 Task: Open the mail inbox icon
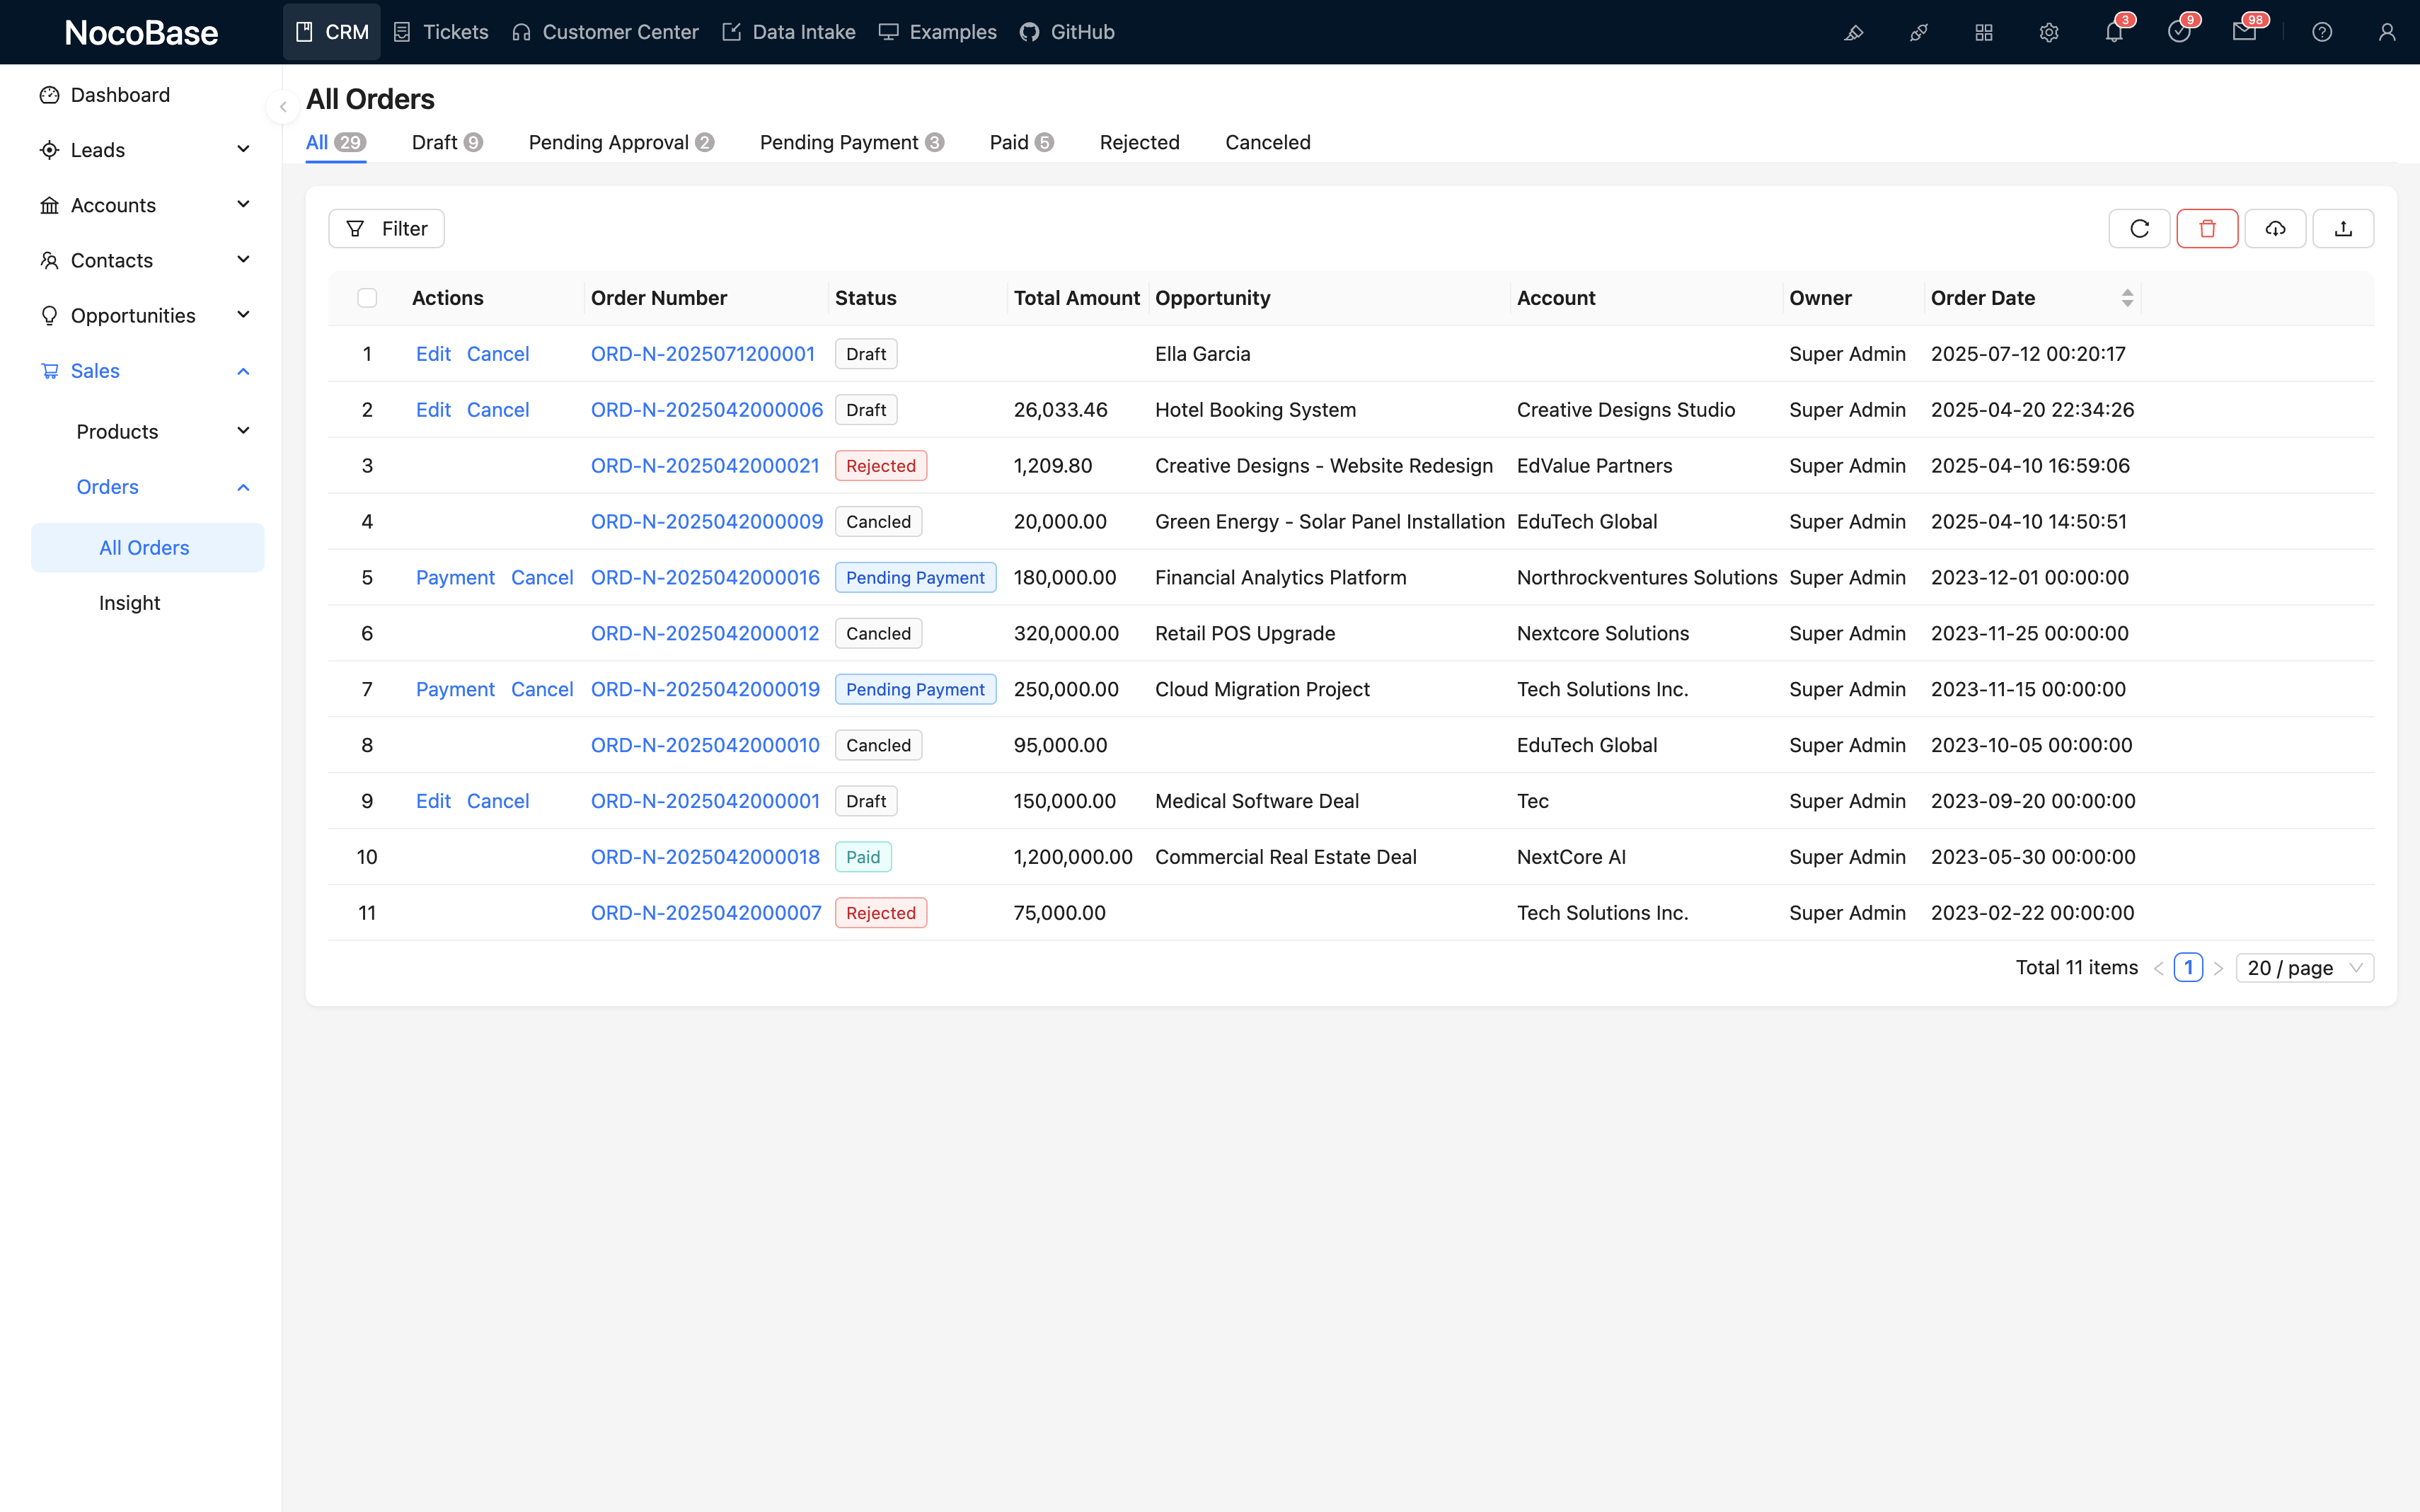coord(2244,32)
